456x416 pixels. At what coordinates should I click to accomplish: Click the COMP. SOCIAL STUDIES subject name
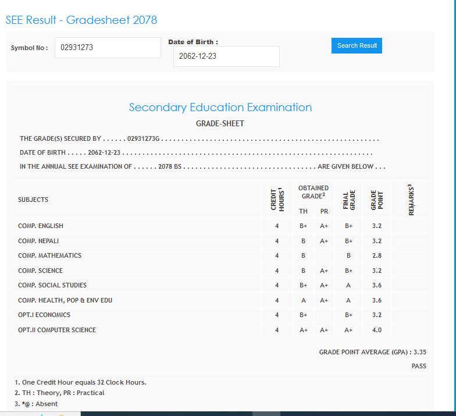[x=52, y=285]
